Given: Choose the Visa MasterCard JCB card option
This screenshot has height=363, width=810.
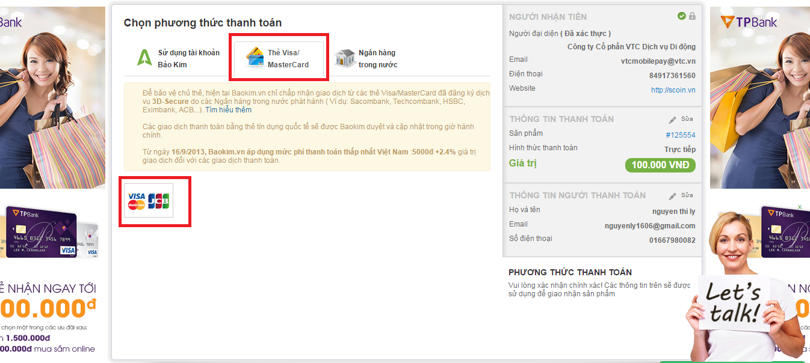Looking at the screenshot, I should point(149,201).
